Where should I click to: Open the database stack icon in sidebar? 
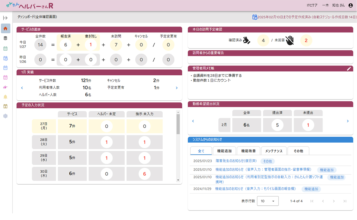pyautogui.click(x=5, y=38)
